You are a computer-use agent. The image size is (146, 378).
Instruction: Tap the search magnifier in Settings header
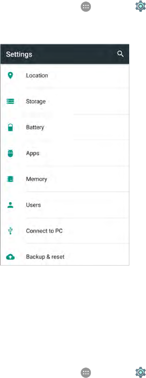point(120,54)
